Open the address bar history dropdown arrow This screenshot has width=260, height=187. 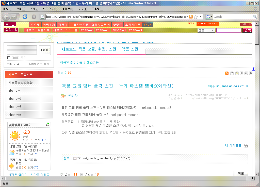pos(201,16)
